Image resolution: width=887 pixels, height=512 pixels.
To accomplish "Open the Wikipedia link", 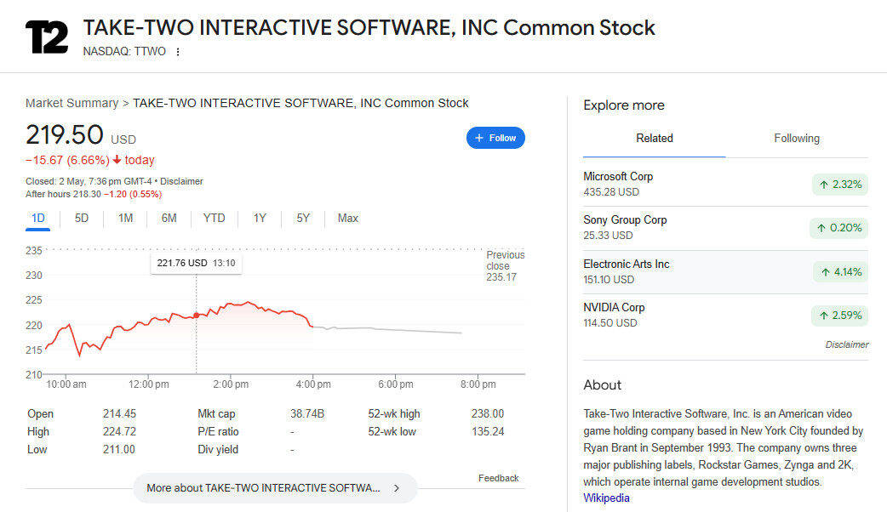I will pyautogui.click(x=606, y=498).
